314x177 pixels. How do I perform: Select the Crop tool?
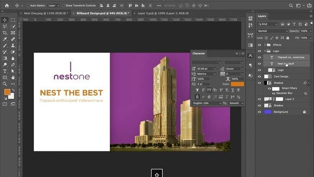click(5, 33)
